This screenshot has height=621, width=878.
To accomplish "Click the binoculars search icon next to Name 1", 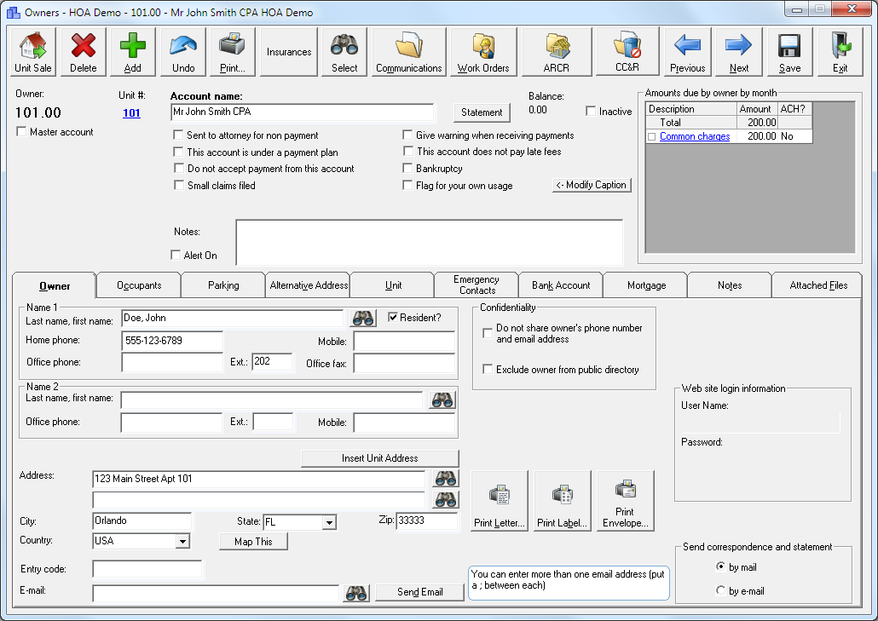I will (x=361, y=317).
